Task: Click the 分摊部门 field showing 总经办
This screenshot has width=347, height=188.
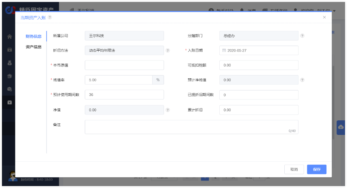Action: 259,36
